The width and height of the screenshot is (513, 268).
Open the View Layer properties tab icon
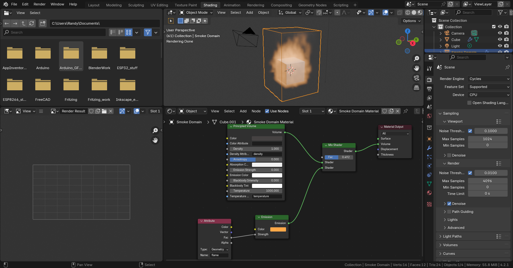429,98
